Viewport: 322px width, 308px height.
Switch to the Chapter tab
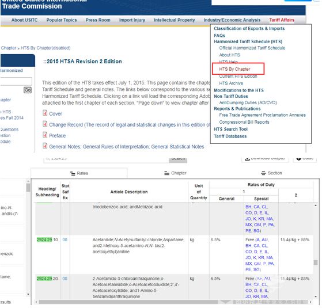pos(175,173)
